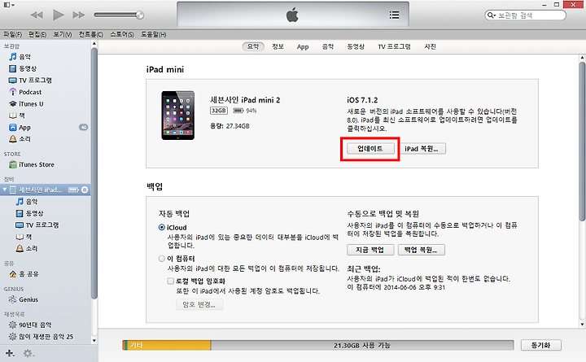
Task: Click the rewind previous track button
Action: (37, 15)
